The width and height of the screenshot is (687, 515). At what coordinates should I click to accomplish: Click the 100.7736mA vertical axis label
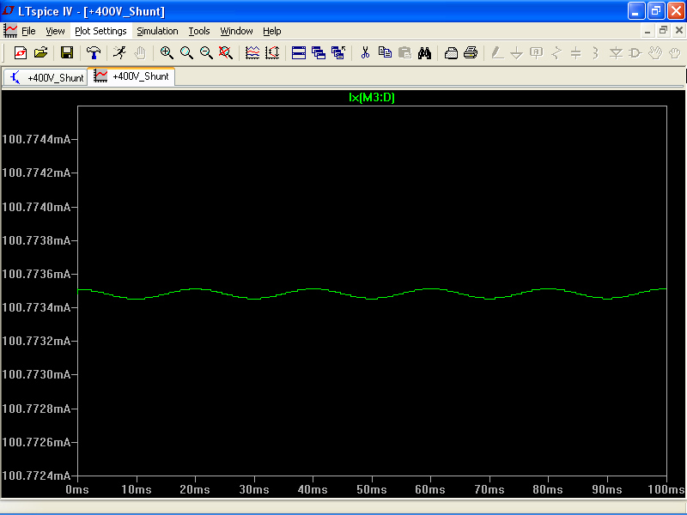point(36,274)
